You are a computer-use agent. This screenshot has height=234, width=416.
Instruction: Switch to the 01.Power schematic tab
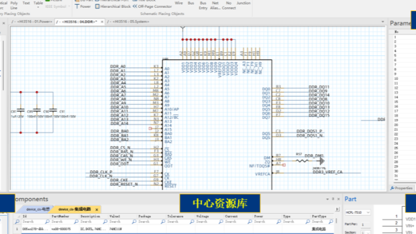[32, 21]
